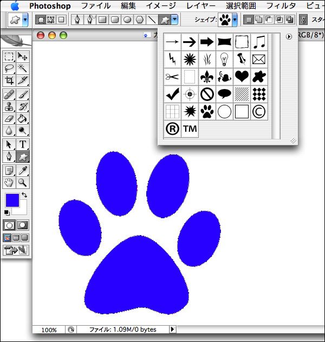The width and height of the screenshot is (325, 342).
Task: Open shape picker panel flyout menu
Action: [x=289, y=37]
